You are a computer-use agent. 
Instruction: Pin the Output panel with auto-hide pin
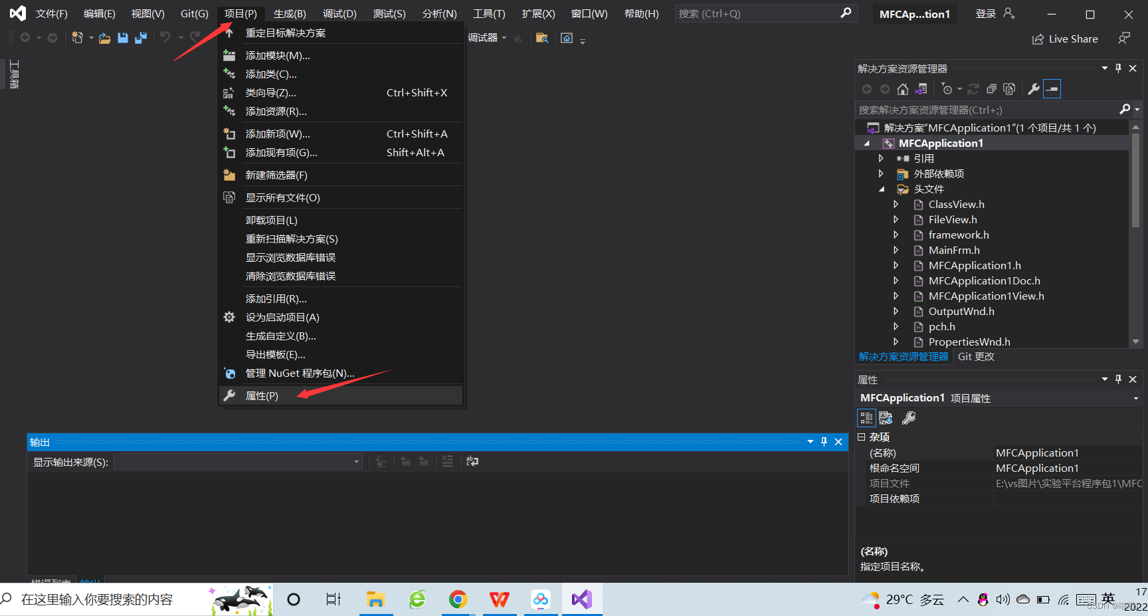point(824,442)
